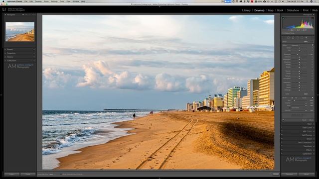Screen dimensions: 319x179
Task: Click the Copy button
Action: point(11,174)
